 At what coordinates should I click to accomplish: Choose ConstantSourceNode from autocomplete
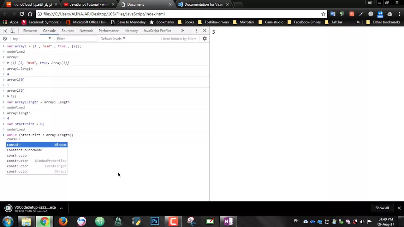[x=37, y=150]
